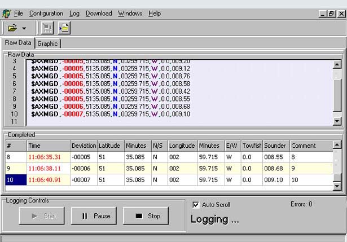The width and height of the screenshot is (347, 242).
Task: Click time cell 11:06:40.91
Action: click(49, 180)
